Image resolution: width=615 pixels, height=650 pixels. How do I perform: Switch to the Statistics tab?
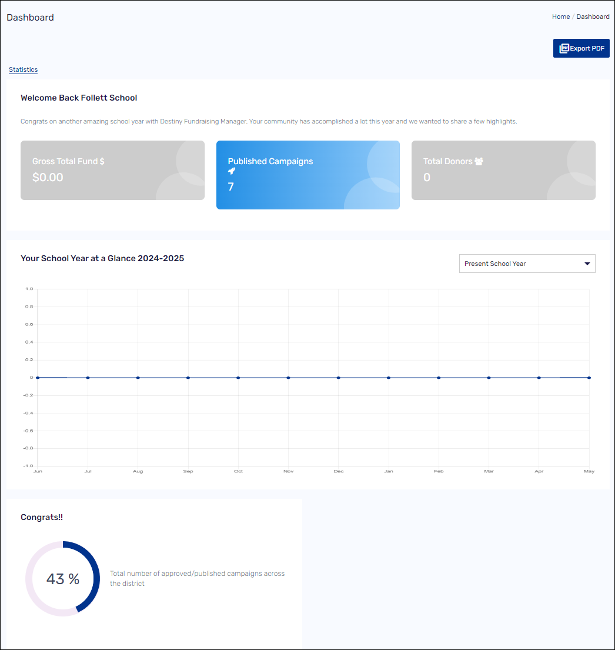click(x=23, y=69)
